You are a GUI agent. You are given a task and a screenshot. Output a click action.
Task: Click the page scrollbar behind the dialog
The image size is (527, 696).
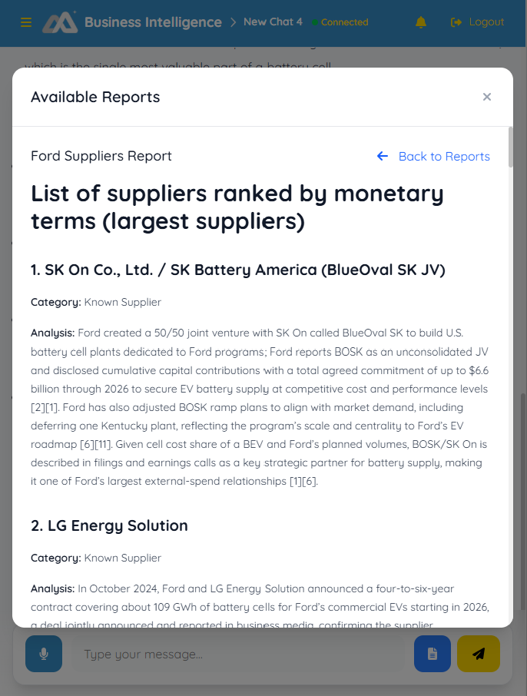click(x=523, y=502)
